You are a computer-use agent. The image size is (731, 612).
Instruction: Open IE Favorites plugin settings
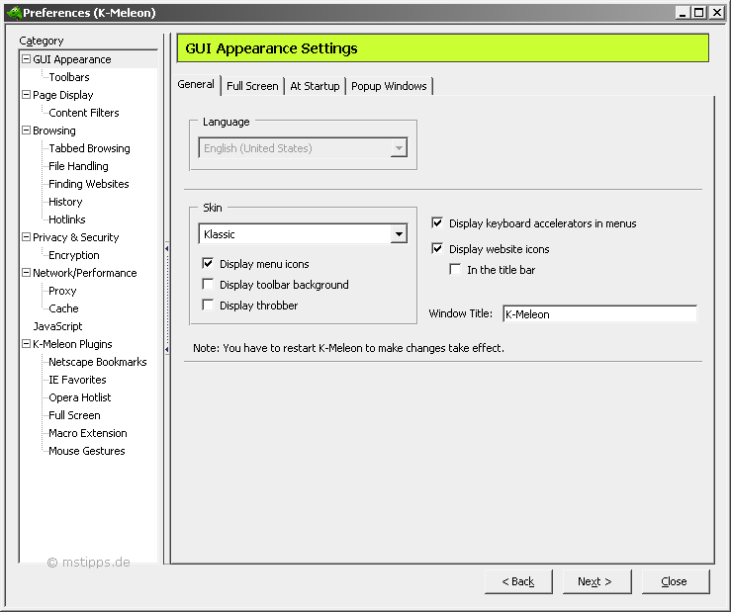[x=77, y=380]
